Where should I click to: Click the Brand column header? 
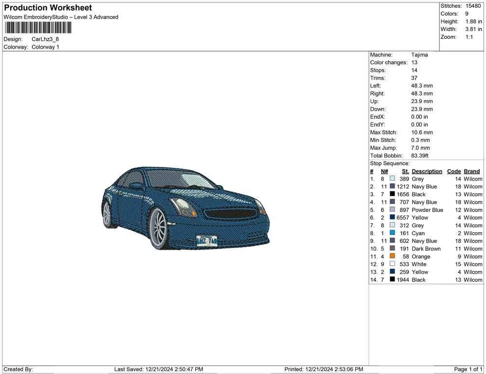click(x=471, y=171)
